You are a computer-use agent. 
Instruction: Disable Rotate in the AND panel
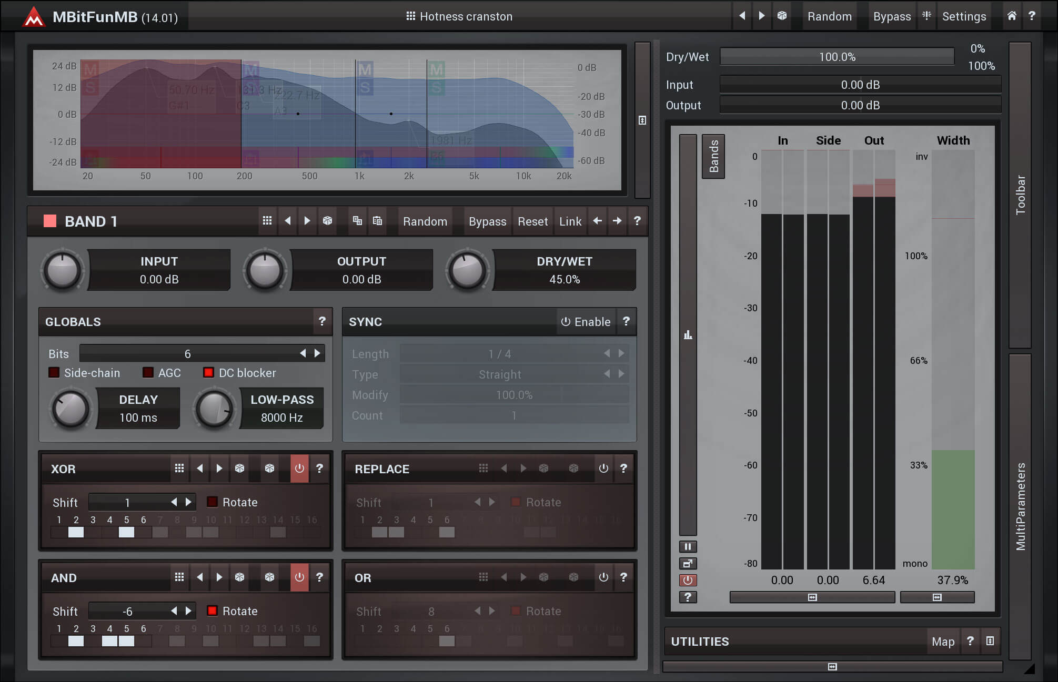[212, 610]
